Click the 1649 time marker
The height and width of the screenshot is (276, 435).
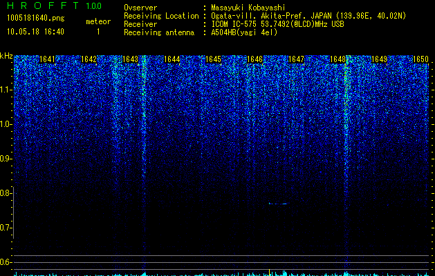[379, 59]
